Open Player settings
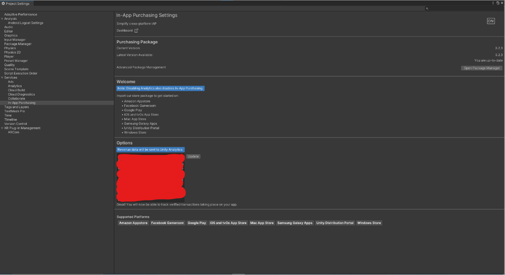This screenshot has height=275, width=505. [9, 56]
